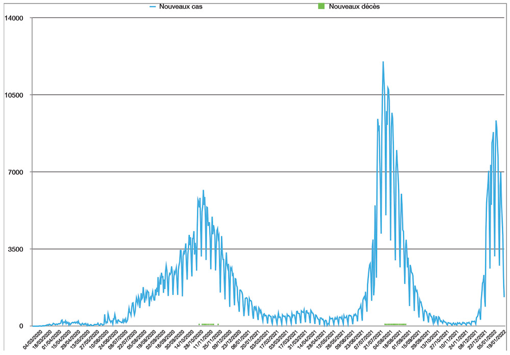Click the green square legend marker
Screen dimensions: 510x355
[x=321, y=7]
